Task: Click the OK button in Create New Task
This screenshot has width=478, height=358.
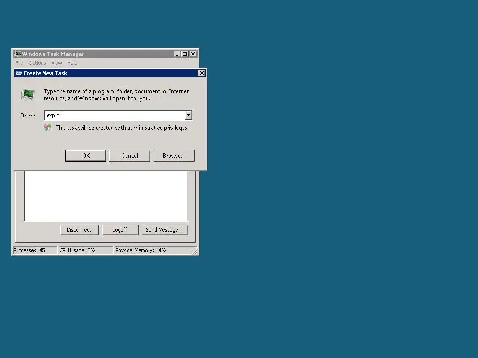Action: click(x=86, y=156)
